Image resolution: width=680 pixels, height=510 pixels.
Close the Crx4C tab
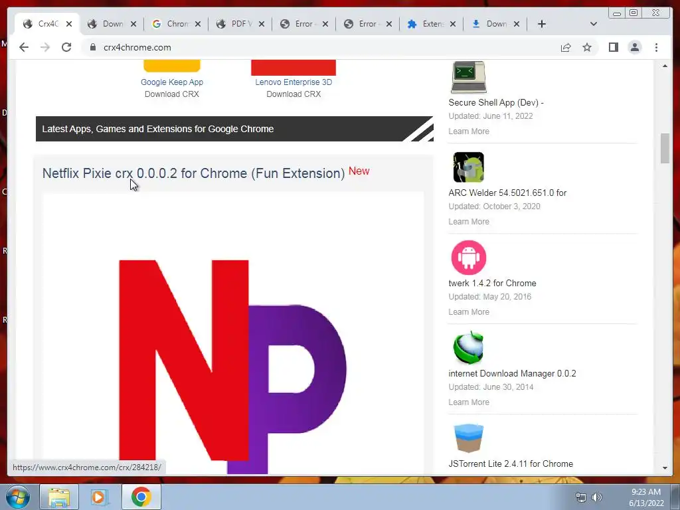coord(69,24)
